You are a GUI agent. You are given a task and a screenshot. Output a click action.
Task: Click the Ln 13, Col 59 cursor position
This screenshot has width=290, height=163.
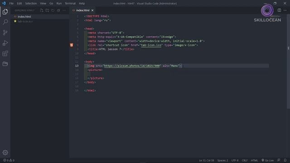click(207, 160)
